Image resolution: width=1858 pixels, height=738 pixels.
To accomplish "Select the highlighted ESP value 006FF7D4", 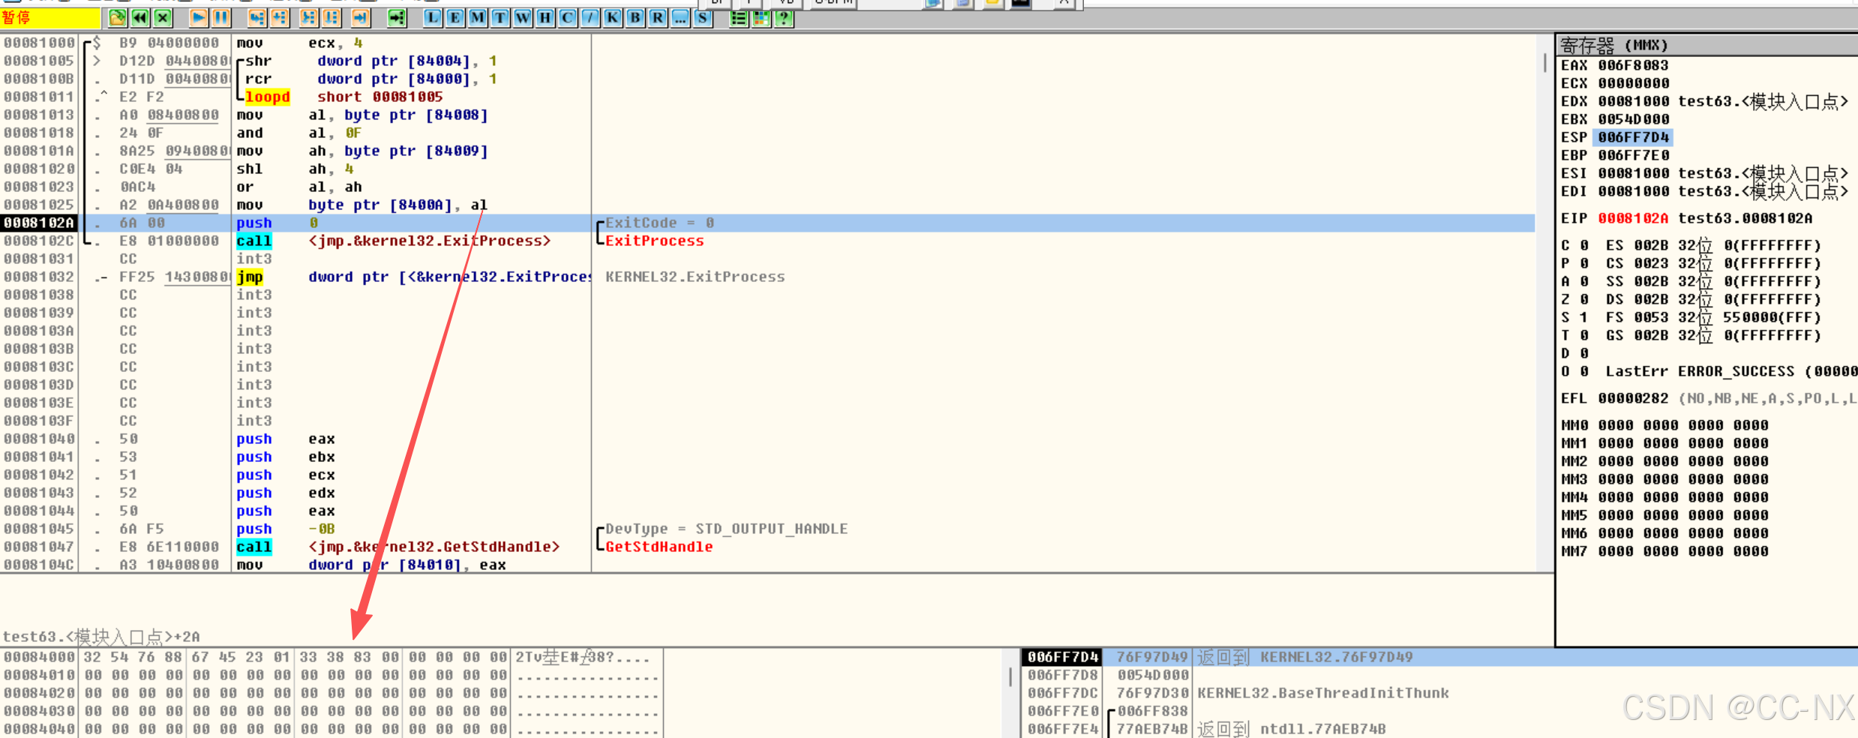I will click(x=1633, y=137).
